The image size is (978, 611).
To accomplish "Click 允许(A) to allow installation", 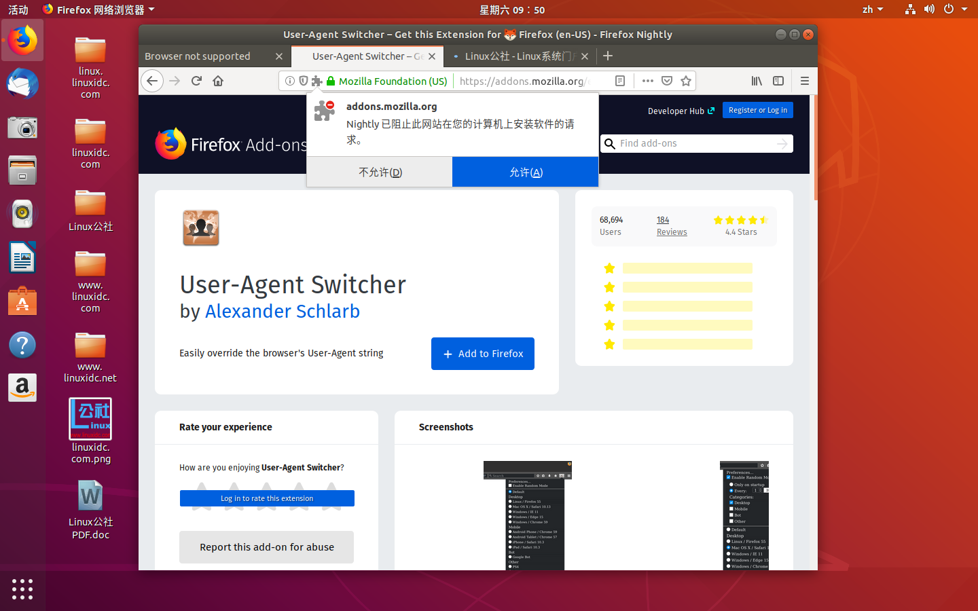I will [x=526, y=172].
